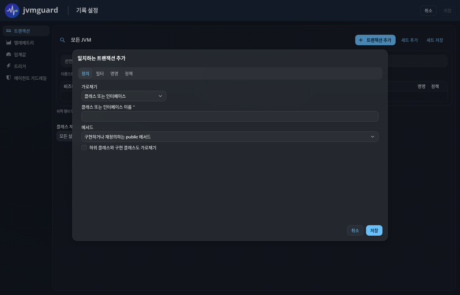This screenshot has height=295, width=460.
Task: Click the jvmguard pulse logo icon
Action: [x=12, y=10]
